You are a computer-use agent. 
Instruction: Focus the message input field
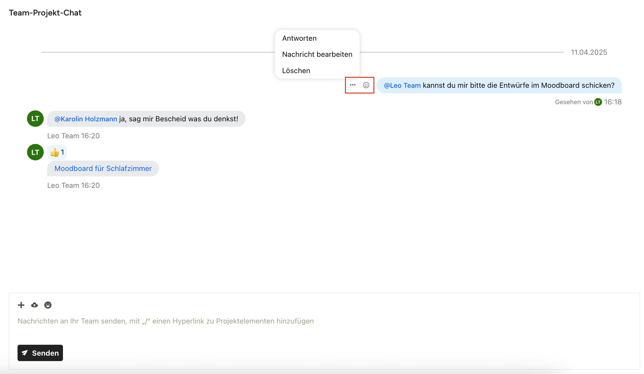(x=324, y=321)
